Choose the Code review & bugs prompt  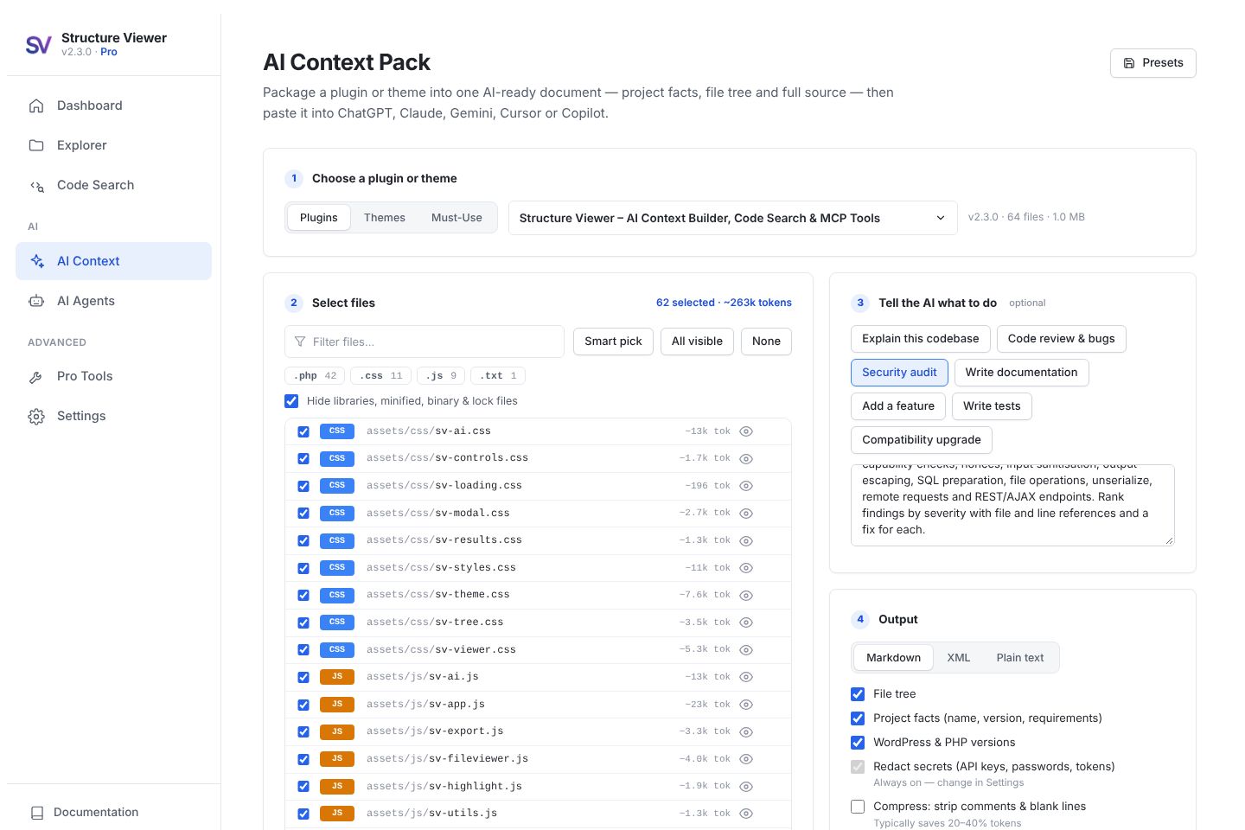[x=1061, y=339]
